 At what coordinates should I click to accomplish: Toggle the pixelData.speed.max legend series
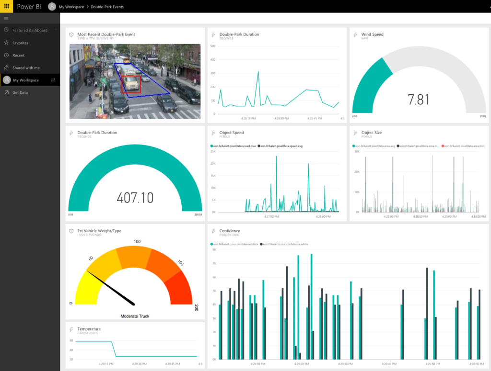click(233, 146)
